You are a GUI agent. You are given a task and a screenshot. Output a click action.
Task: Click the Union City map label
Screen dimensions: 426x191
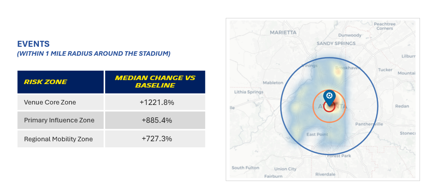(285, 169)
